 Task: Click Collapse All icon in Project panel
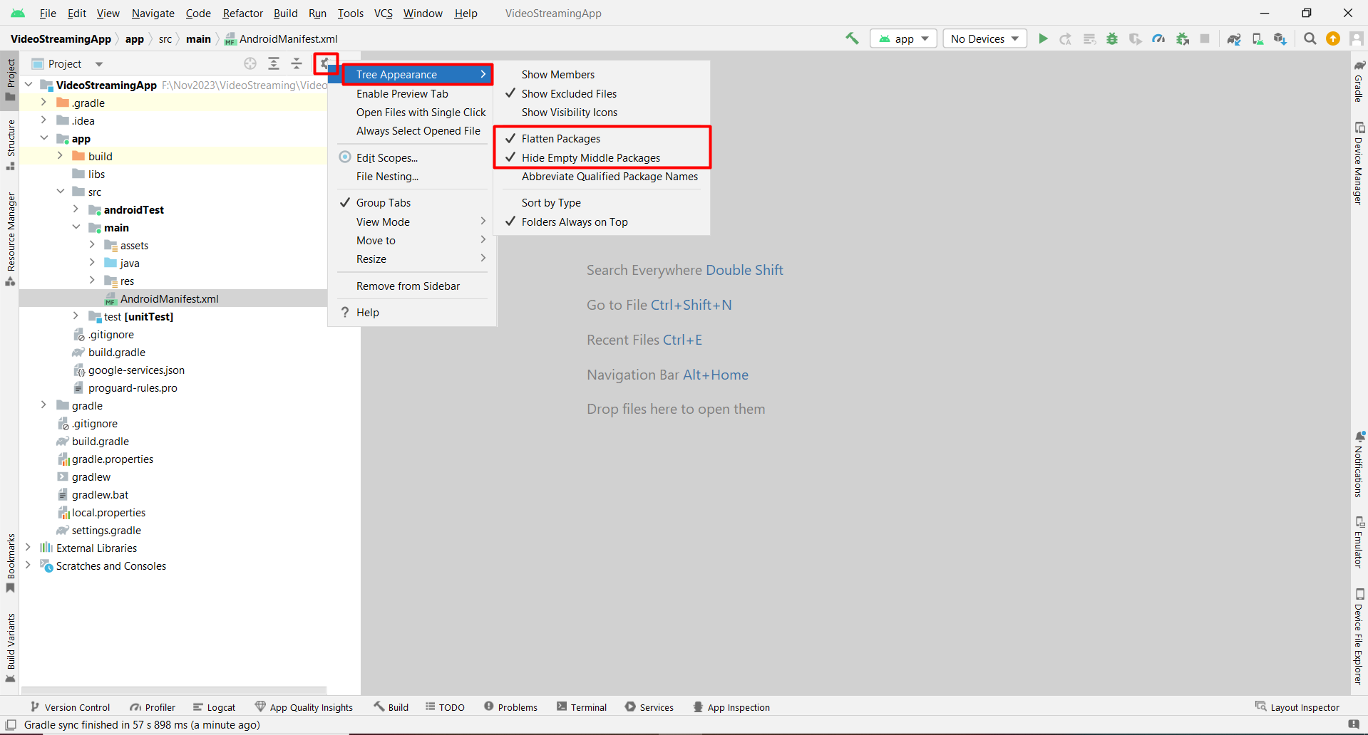click(297, 63)
